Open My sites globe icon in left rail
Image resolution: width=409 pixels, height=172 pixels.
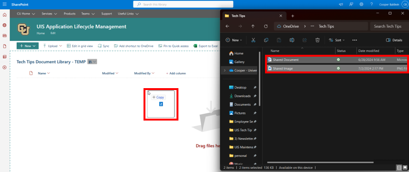tap(4, 25)
